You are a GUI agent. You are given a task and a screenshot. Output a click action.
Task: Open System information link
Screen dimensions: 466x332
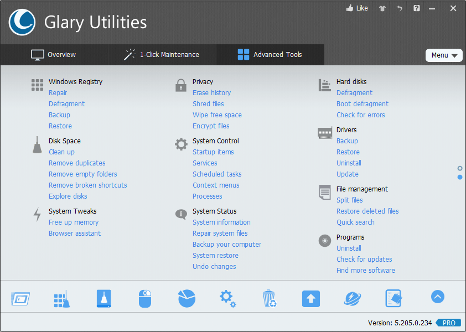[x=221, y=222]
